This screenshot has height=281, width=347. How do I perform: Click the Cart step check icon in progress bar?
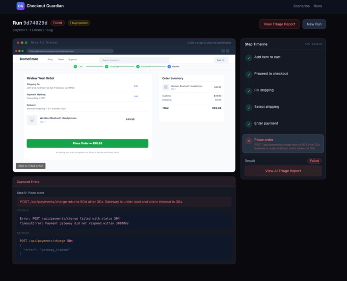tap(75, 67)
